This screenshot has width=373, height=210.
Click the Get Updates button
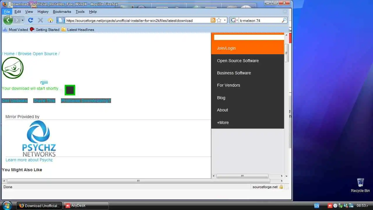click(15, 101)
